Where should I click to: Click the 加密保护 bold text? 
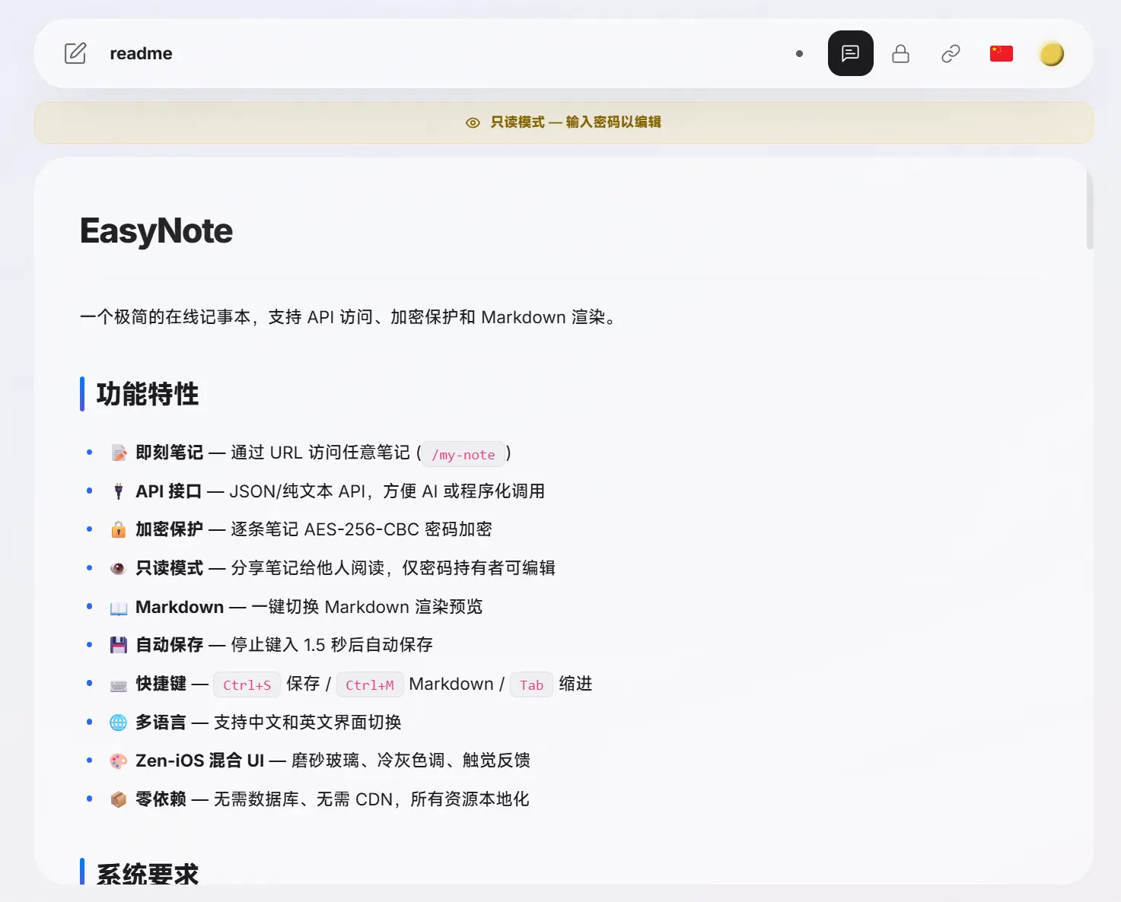tap(169, 529)
